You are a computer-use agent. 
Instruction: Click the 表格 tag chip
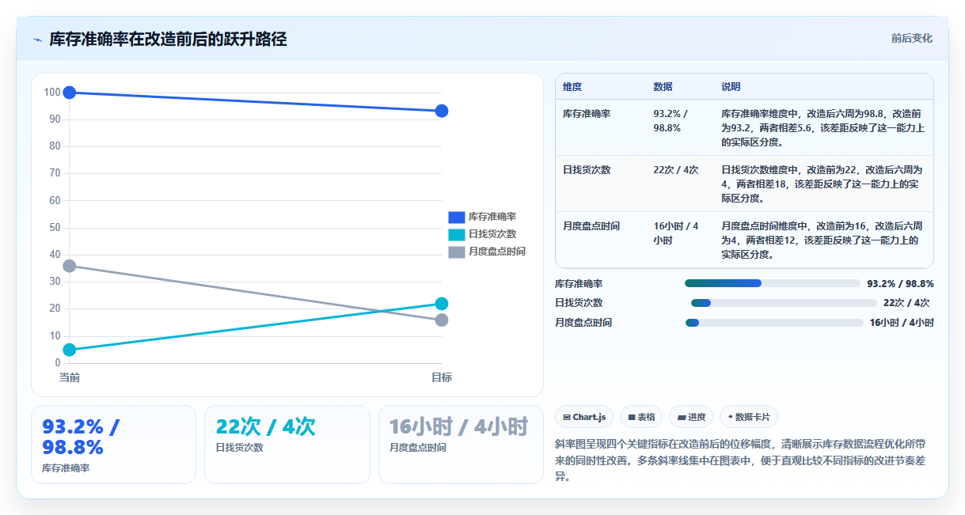click(641, 417)
